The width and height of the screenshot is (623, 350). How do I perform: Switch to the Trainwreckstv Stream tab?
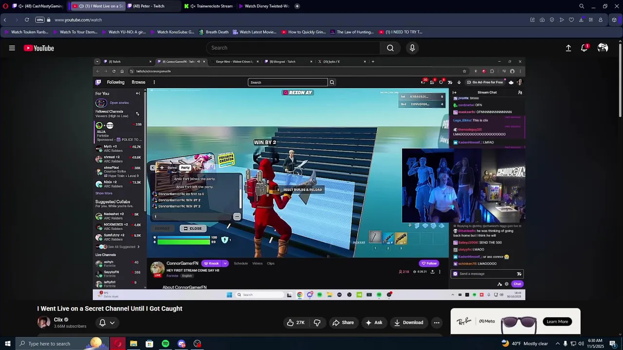click(x=209, y=6)
